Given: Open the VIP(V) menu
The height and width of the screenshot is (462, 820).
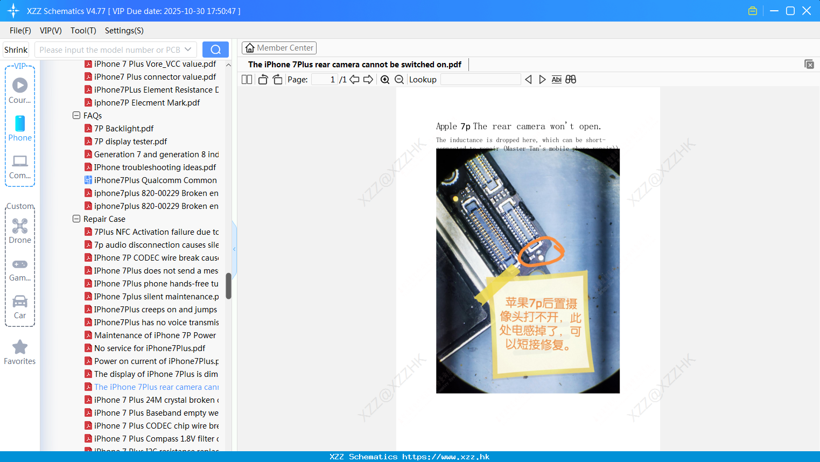Looking at the screenshot, I should click(x=51, y=31).
